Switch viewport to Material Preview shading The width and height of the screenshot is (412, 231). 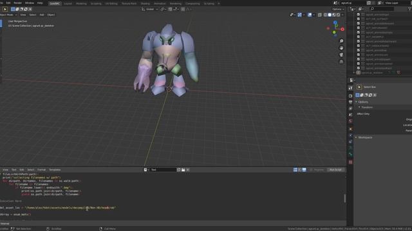click(x=333, y=15)
